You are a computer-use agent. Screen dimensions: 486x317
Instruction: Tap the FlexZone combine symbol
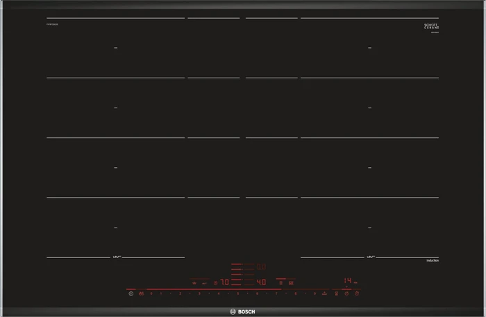point(280,283)
